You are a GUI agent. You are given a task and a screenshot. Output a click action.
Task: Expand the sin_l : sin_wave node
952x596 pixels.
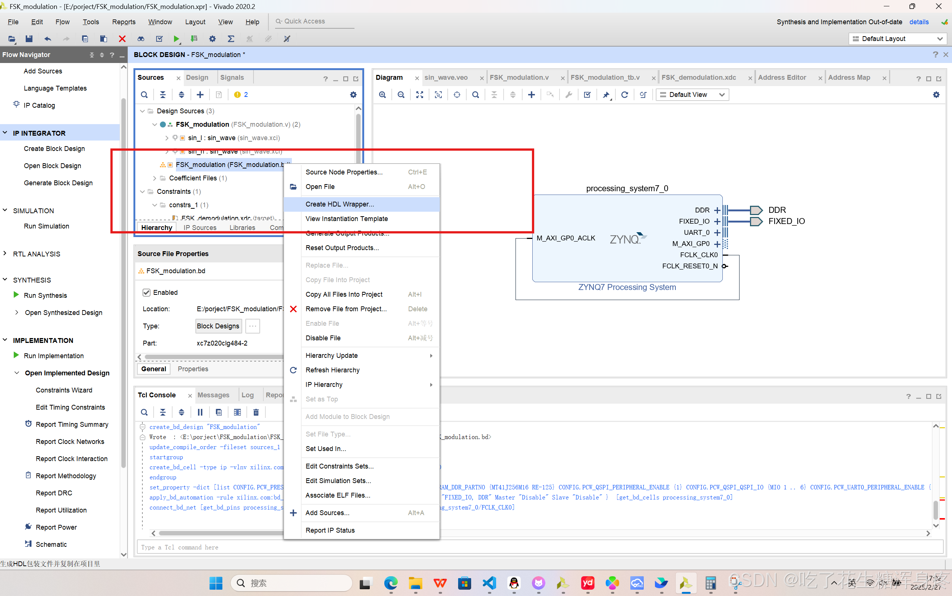(166, 138)
